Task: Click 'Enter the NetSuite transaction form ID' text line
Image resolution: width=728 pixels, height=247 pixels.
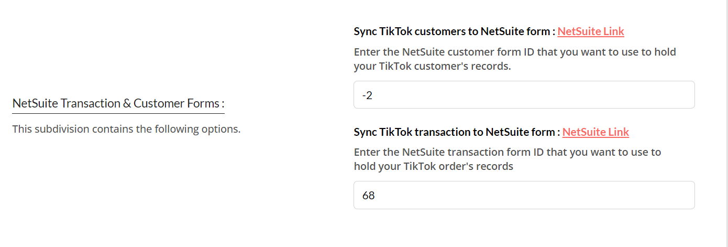Action: click(x=507, y=153)
